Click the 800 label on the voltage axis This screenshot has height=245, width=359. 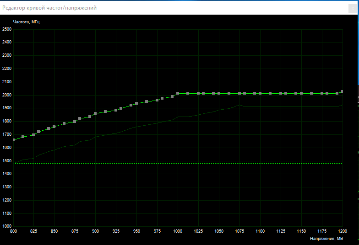click(x=14, y=231)
